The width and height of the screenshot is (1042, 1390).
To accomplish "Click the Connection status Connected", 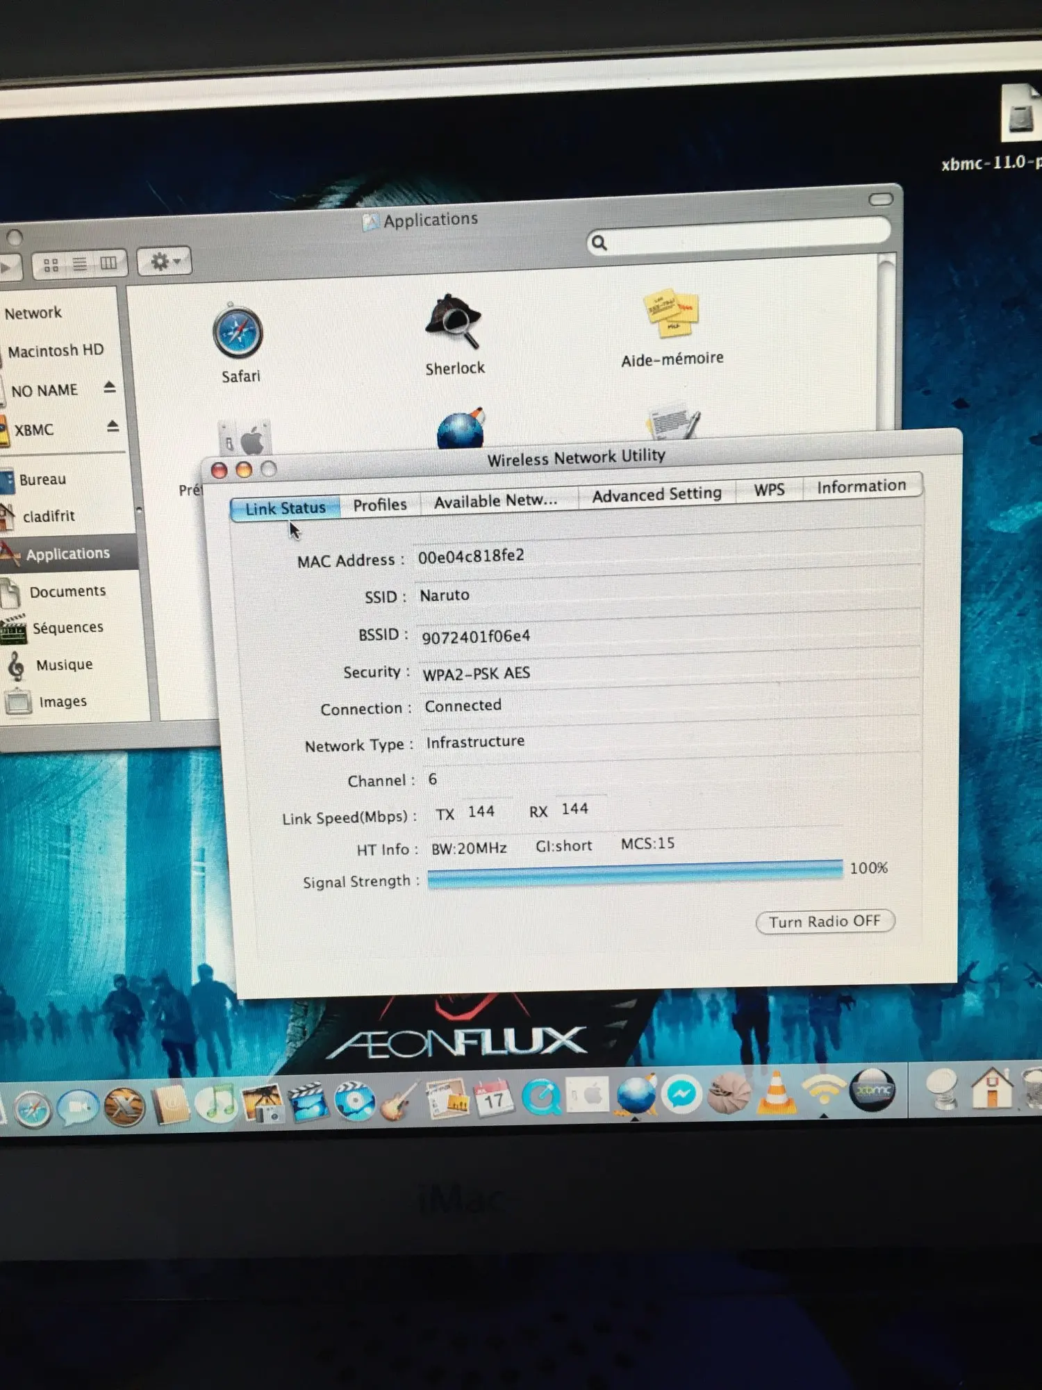I will pyautogui.click(x=463, y=705).
